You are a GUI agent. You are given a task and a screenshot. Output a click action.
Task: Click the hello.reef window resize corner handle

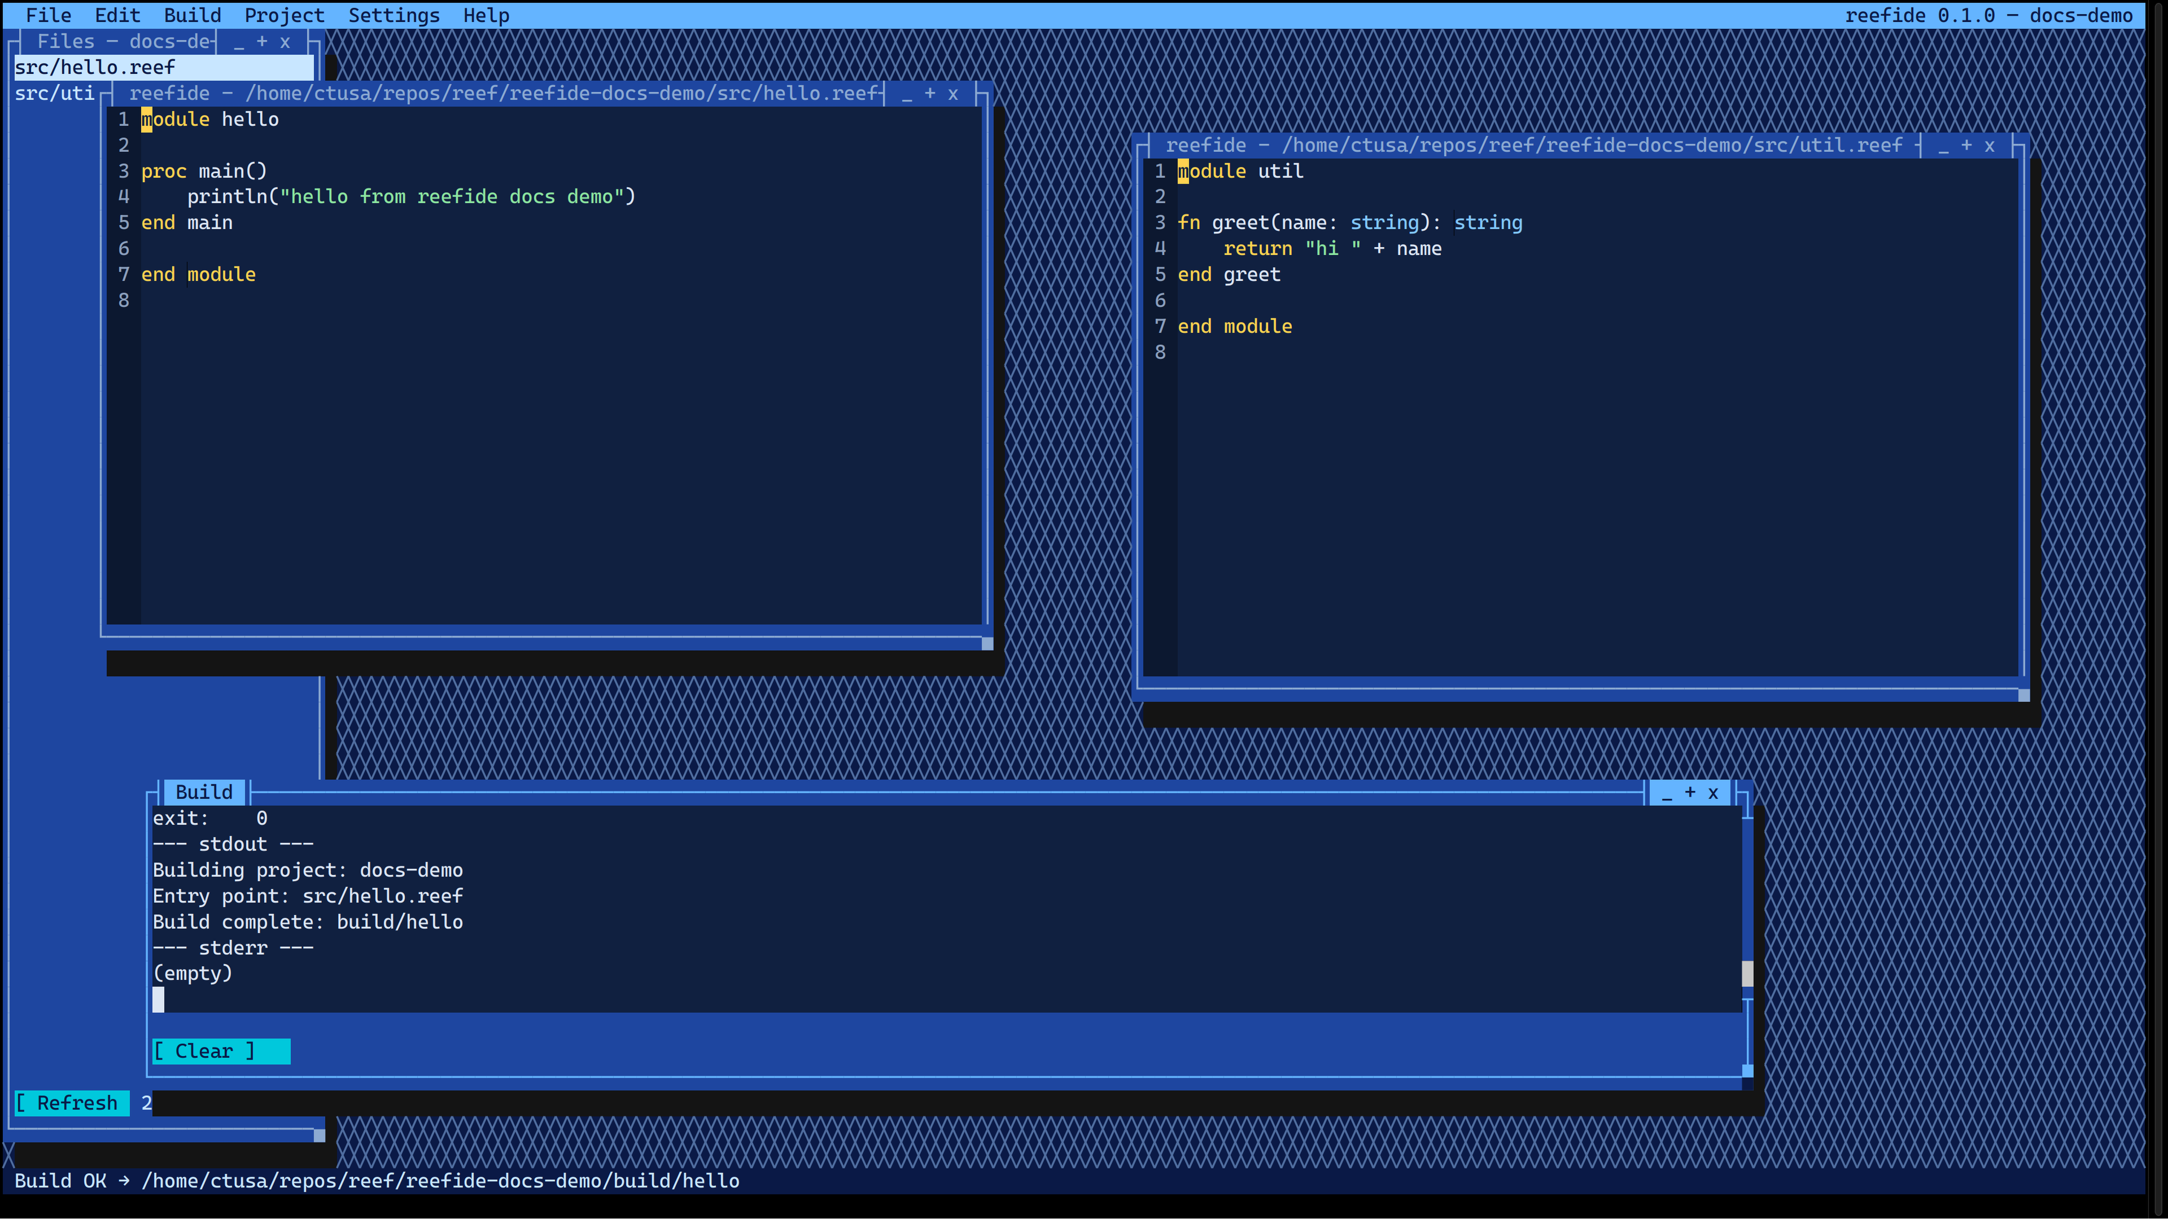987,643
